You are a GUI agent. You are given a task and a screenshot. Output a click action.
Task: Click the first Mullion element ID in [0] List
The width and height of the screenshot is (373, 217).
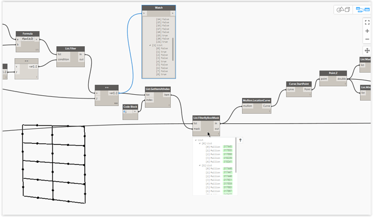(228, 147)
